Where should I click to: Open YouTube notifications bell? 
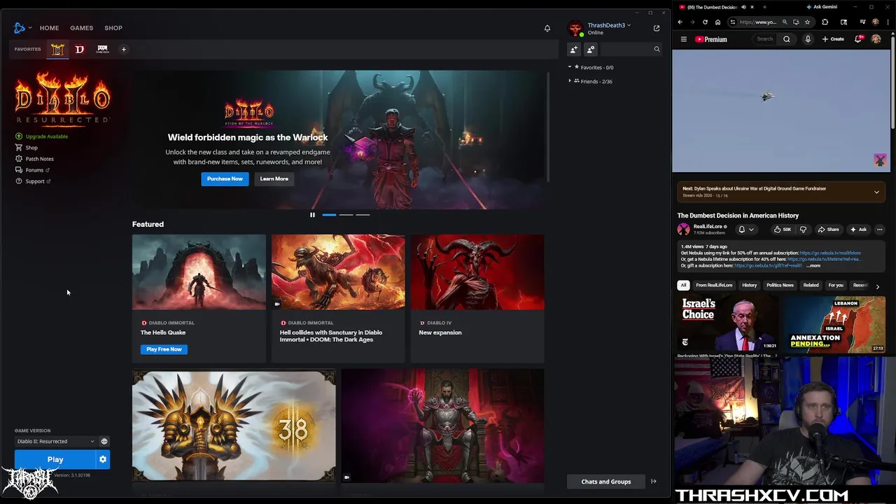click(859, 39)
